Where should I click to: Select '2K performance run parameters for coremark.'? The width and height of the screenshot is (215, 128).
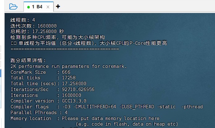point(68,66)
